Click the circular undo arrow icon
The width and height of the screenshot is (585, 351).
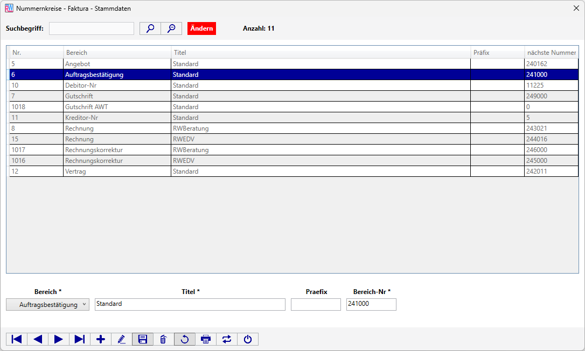point(185,339)
